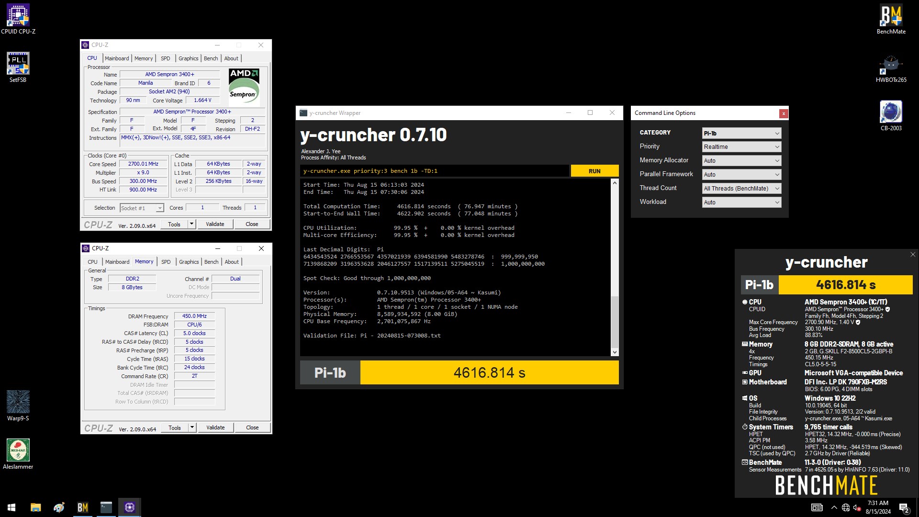The image size is (919, 517).
Task: Click y-cruncher output scrollbar up arrow
Action: (x=615, y=183)
